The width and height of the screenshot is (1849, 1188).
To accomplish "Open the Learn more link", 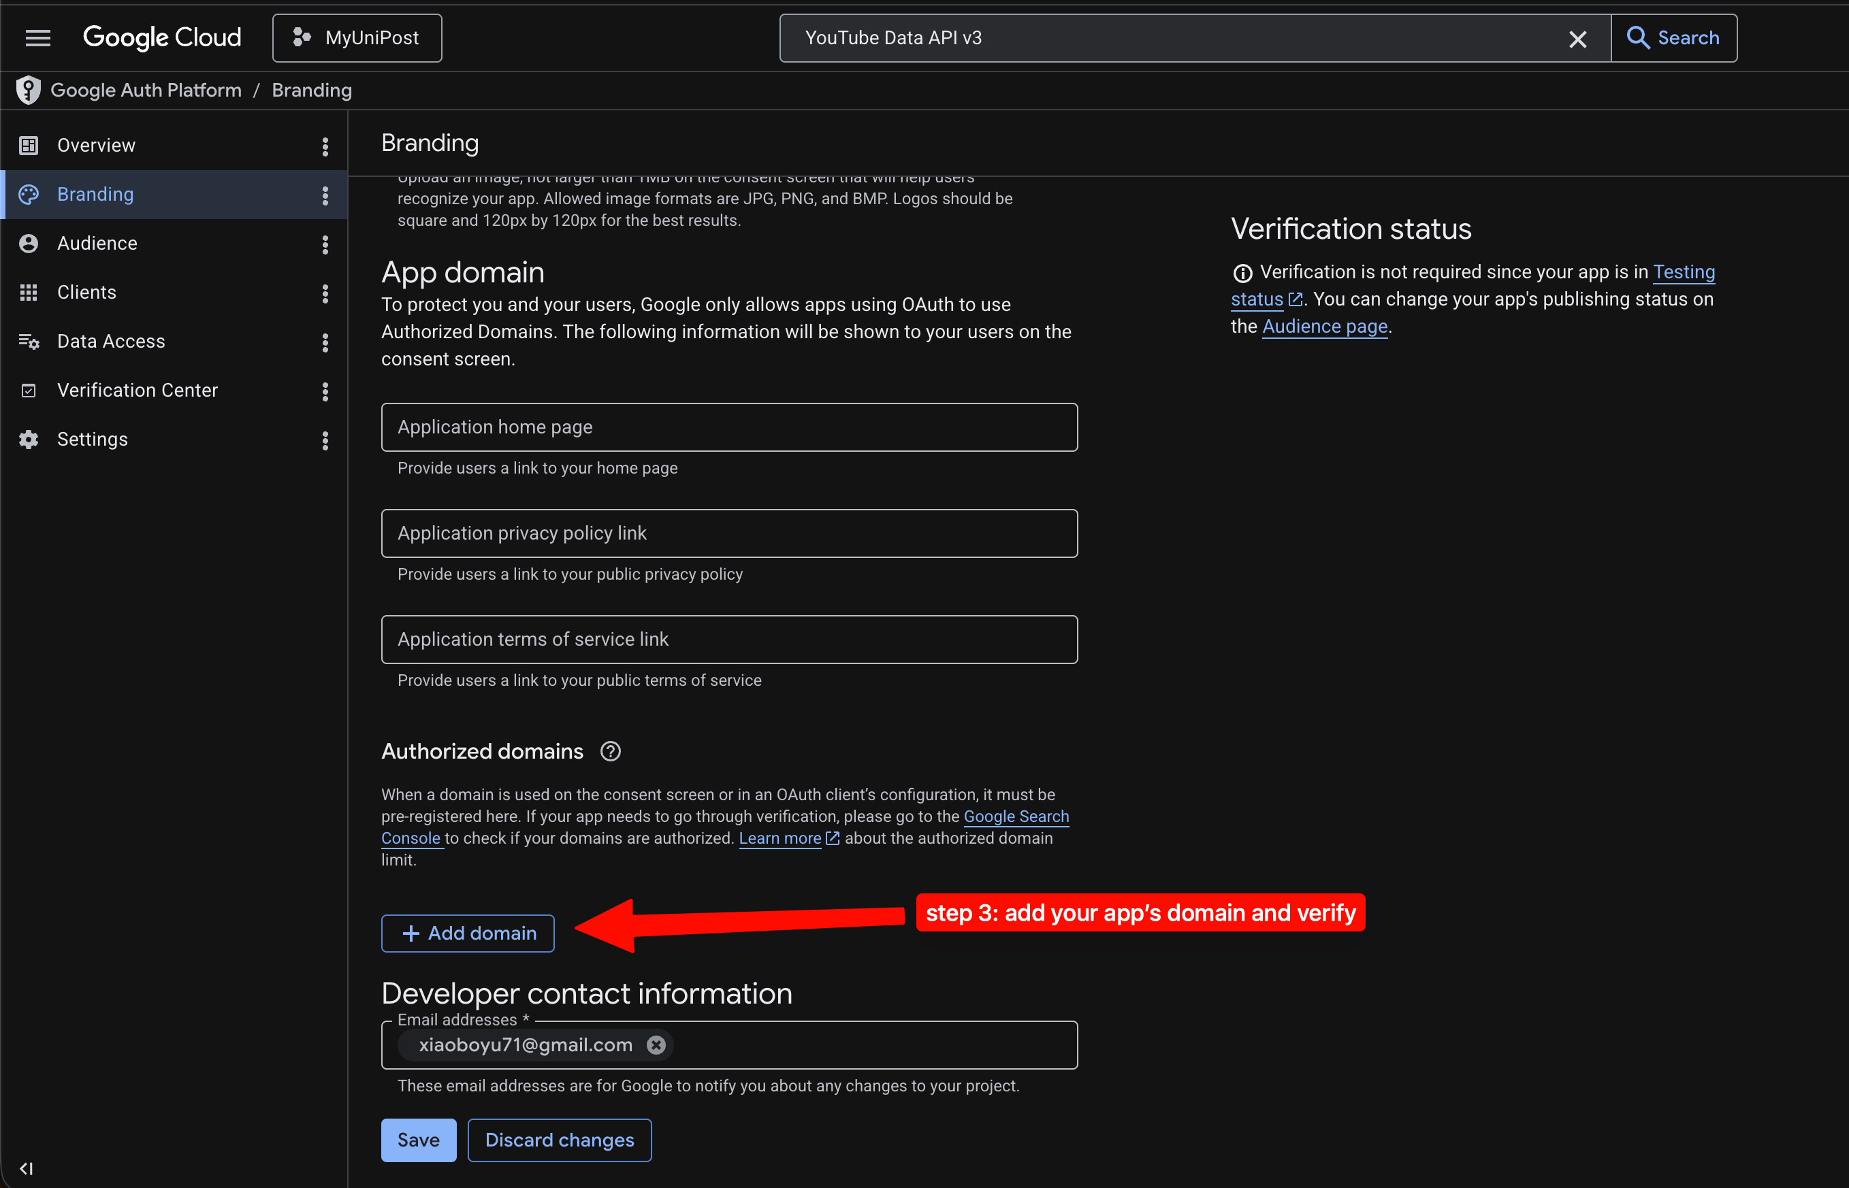I will pyautogui.click(x=779, y=838).
